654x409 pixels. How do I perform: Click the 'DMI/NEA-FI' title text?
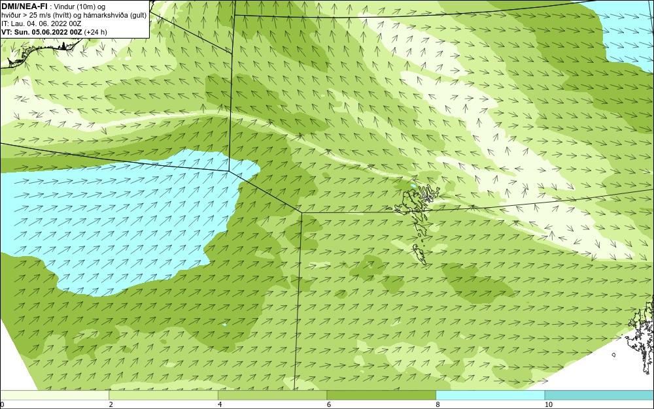pos(24,5)
